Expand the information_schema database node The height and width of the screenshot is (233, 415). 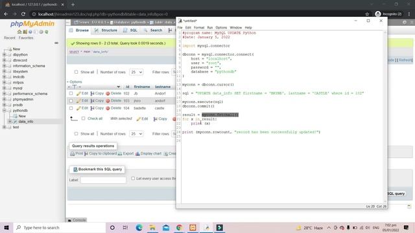[x=5, y=66]
